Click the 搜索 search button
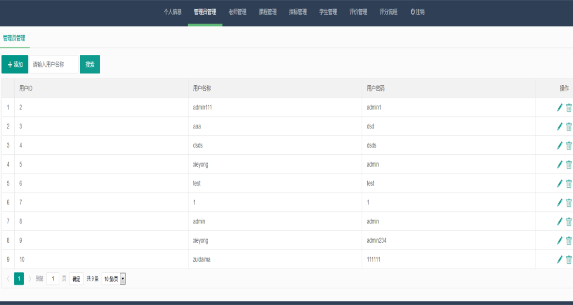 [x=90, y=64]
